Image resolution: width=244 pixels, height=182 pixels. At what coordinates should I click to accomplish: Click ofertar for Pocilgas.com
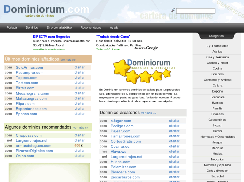(x=174, y=126)
